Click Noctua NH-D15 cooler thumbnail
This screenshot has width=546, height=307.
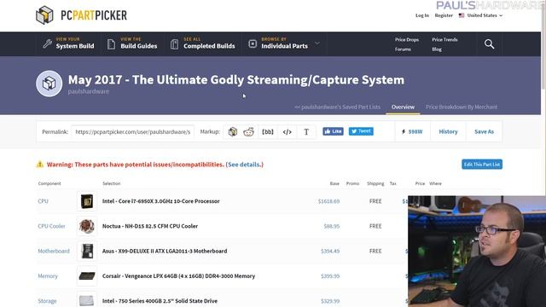[87, 226]
